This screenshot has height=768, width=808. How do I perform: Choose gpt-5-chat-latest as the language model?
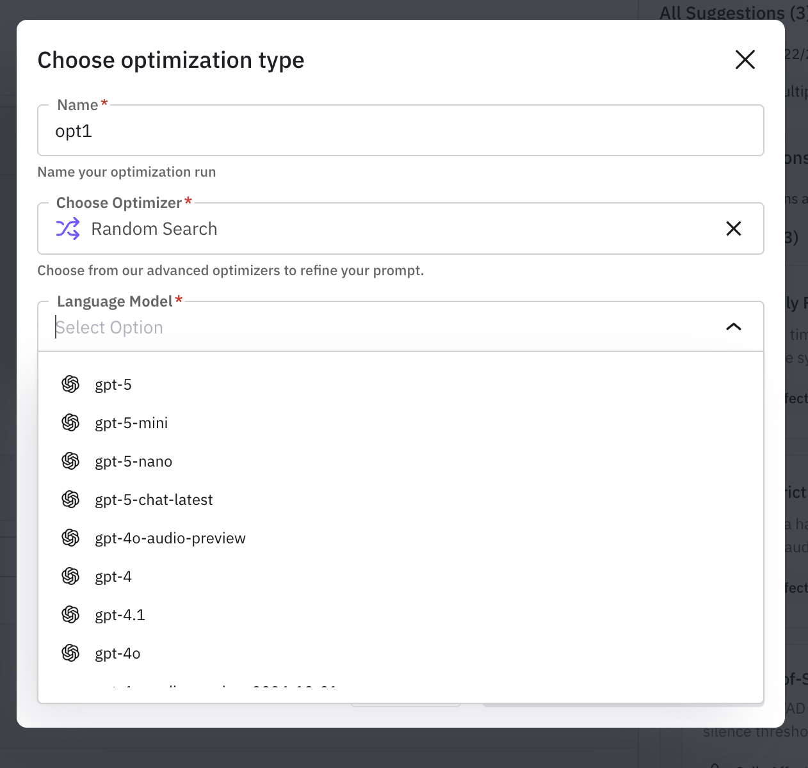(x=154, y=499)
